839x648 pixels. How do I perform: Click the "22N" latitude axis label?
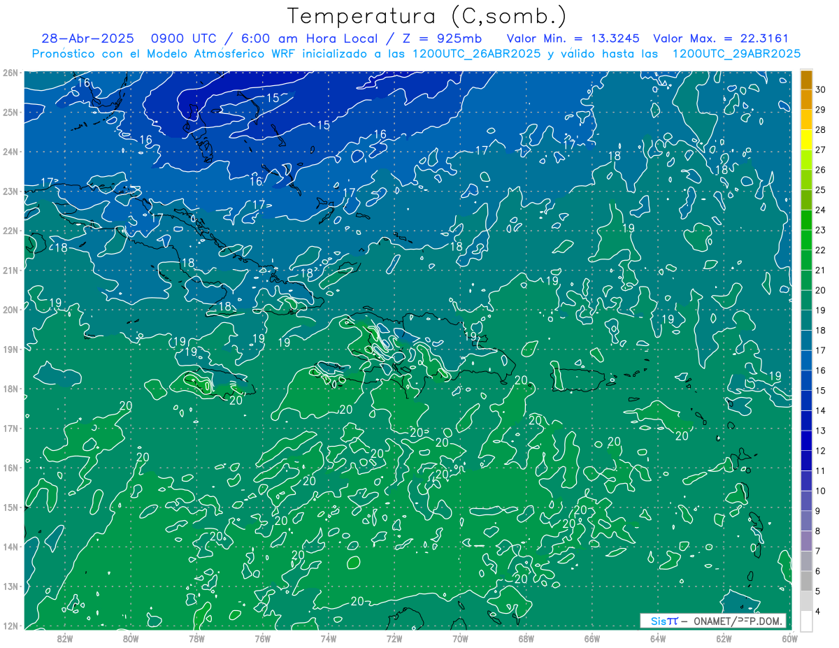(x=10, y=231)
